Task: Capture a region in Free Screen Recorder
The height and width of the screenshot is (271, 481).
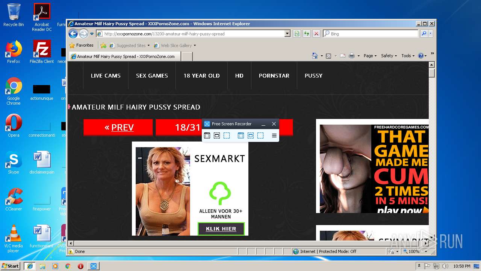Action: coord(227,135)
